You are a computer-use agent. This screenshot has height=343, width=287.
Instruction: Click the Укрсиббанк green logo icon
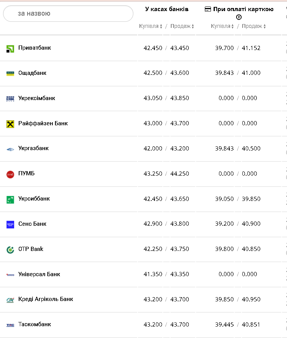[10, 199]
